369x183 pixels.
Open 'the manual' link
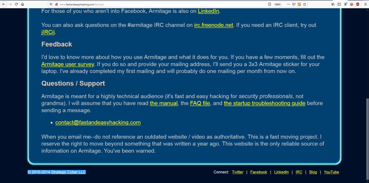point(164,103)
